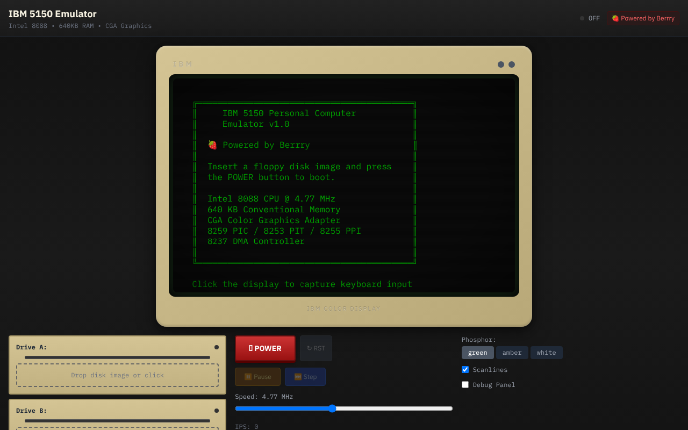Click the emulator display to capture keyboard

(344, 185)
